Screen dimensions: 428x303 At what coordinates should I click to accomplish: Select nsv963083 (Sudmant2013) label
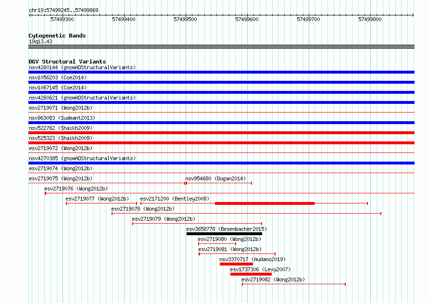pyautogui.click(x=62, y=118)
